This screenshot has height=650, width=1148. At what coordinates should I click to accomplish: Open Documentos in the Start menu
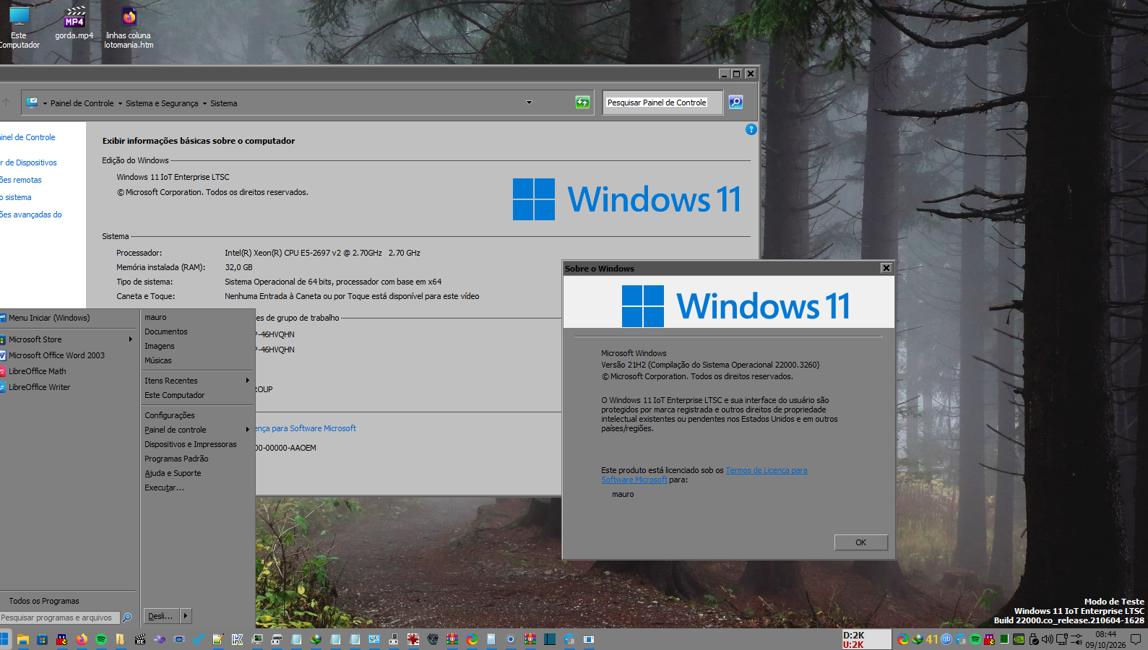165,331
